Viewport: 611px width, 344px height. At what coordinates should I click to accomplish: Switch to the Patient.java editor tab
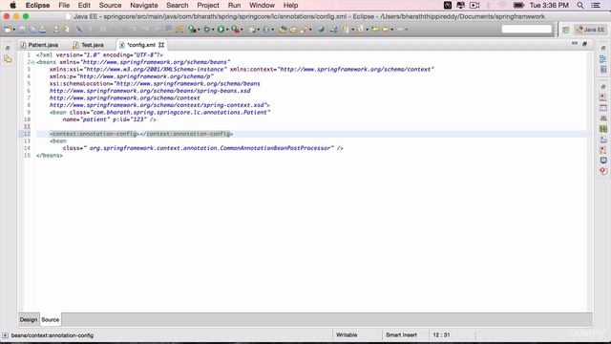coord(39,45)
